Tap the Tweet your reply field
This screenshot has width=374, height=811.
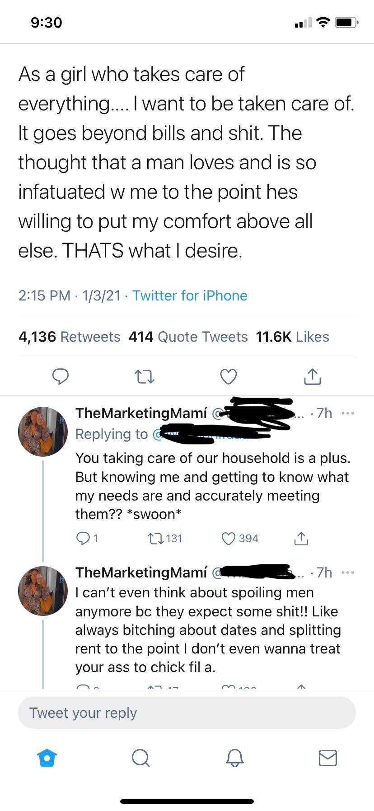coord(187,712)
